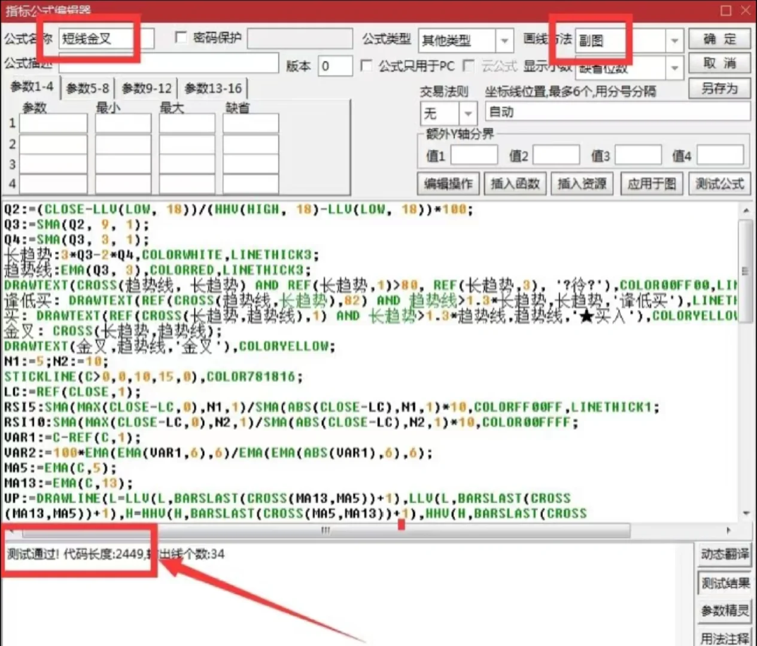
Task: Click the 插入资源 button
Action: [581, 184]
